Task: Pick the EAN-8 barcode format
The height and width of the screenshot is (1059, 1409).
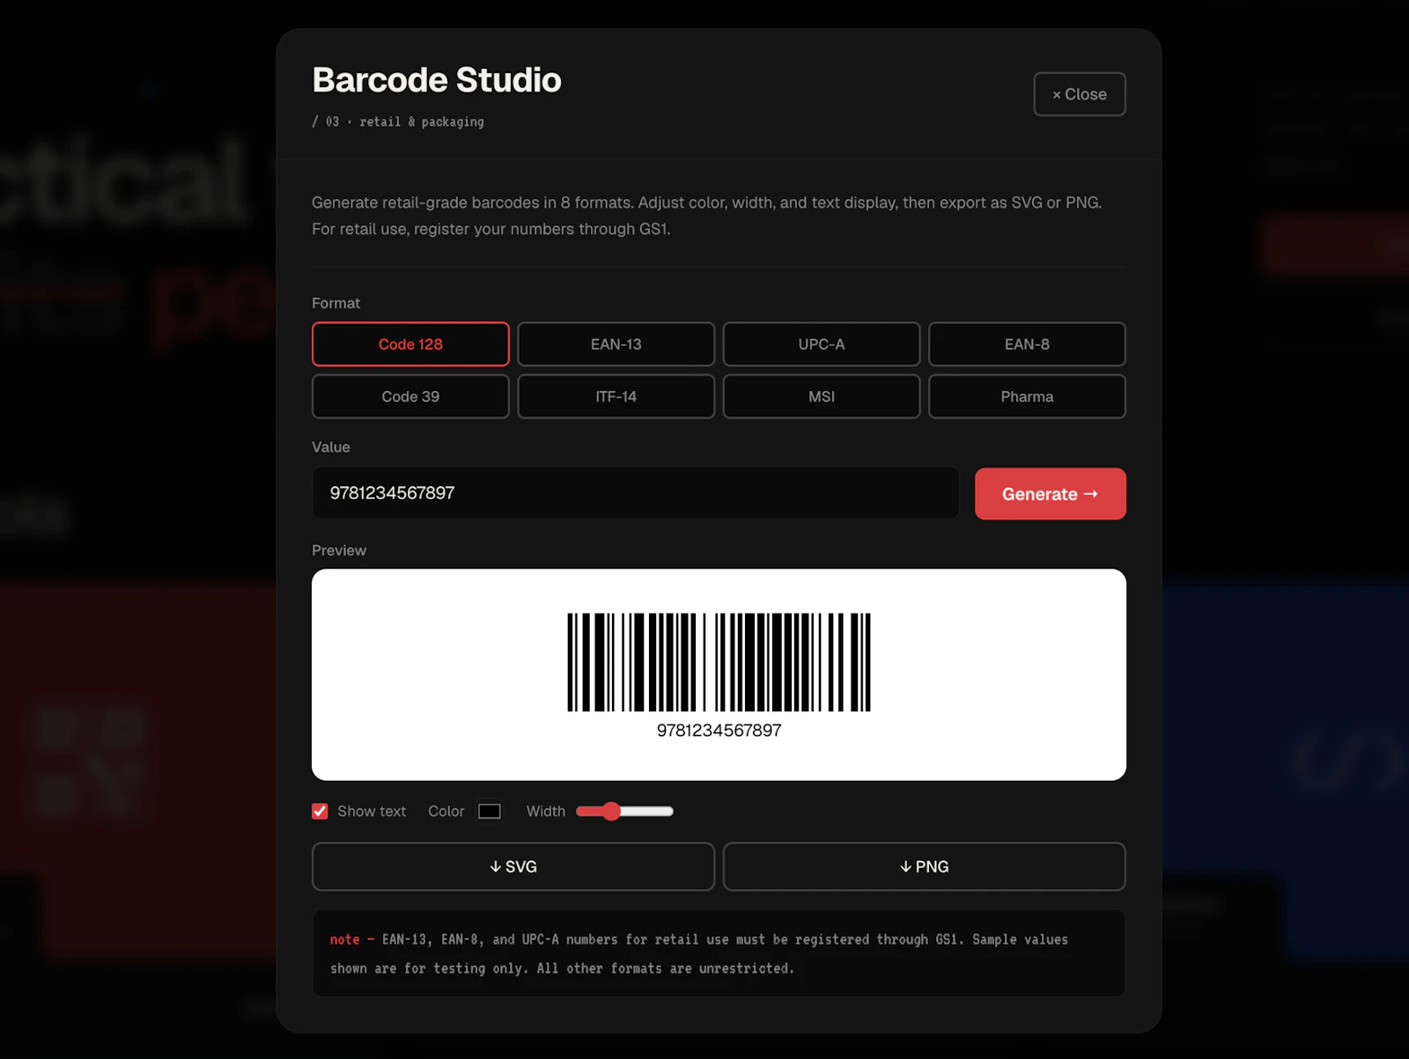Action: click(1027, 344)
